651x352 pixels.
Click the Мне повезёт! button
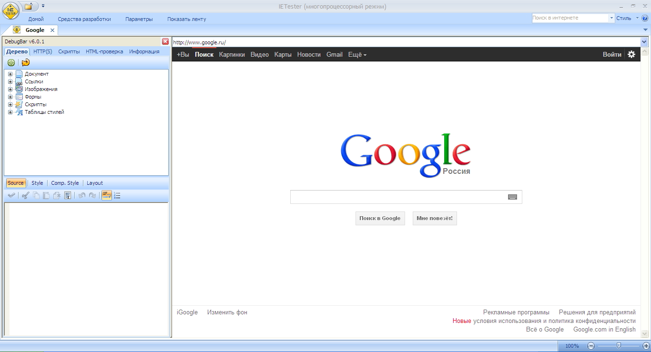[435, 218]
